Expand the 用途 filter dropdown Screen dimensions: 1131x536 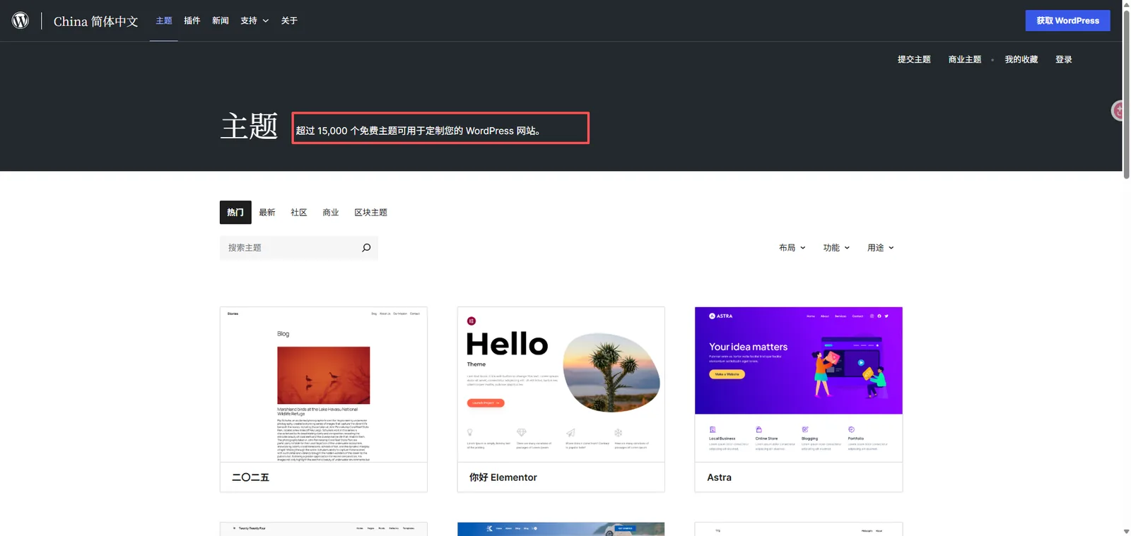point(881,248)
